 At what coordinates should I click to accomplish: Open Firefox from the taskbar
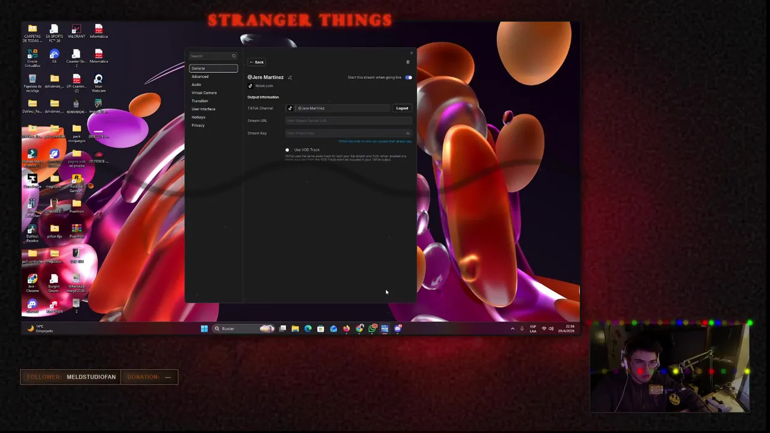pos(346,328)
